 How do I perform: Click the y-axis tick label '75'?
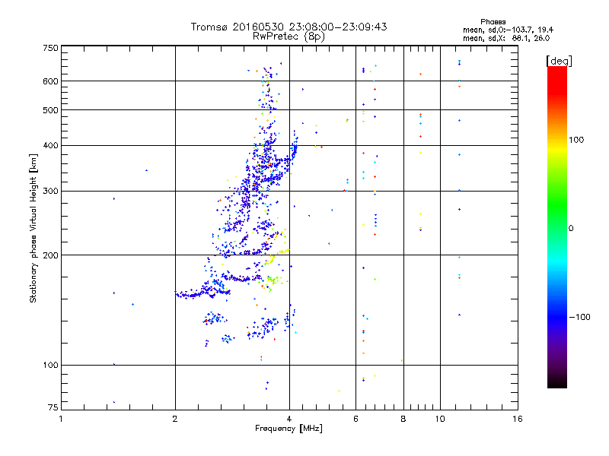tap(53, 407)
